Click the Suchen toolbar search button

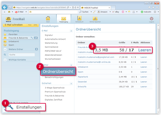click(84, 12)
